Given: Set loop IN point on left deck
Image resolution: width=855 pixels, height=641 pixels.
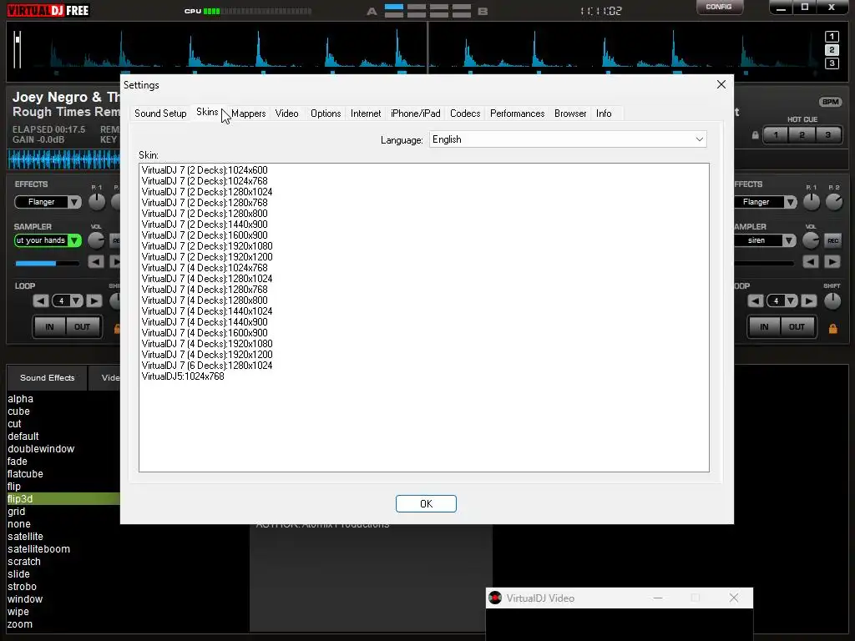Looking at the screenshot, I should tap(49, 327).
